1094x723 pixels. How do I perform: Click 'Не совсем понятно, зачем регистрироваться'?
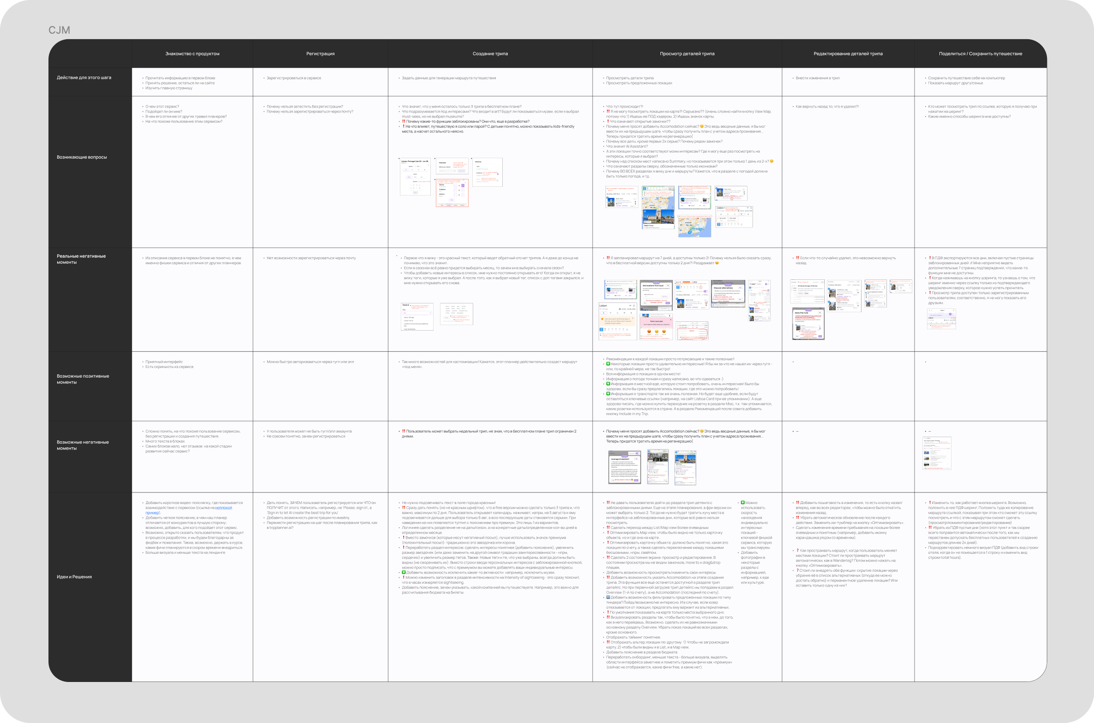pos(306,436)
